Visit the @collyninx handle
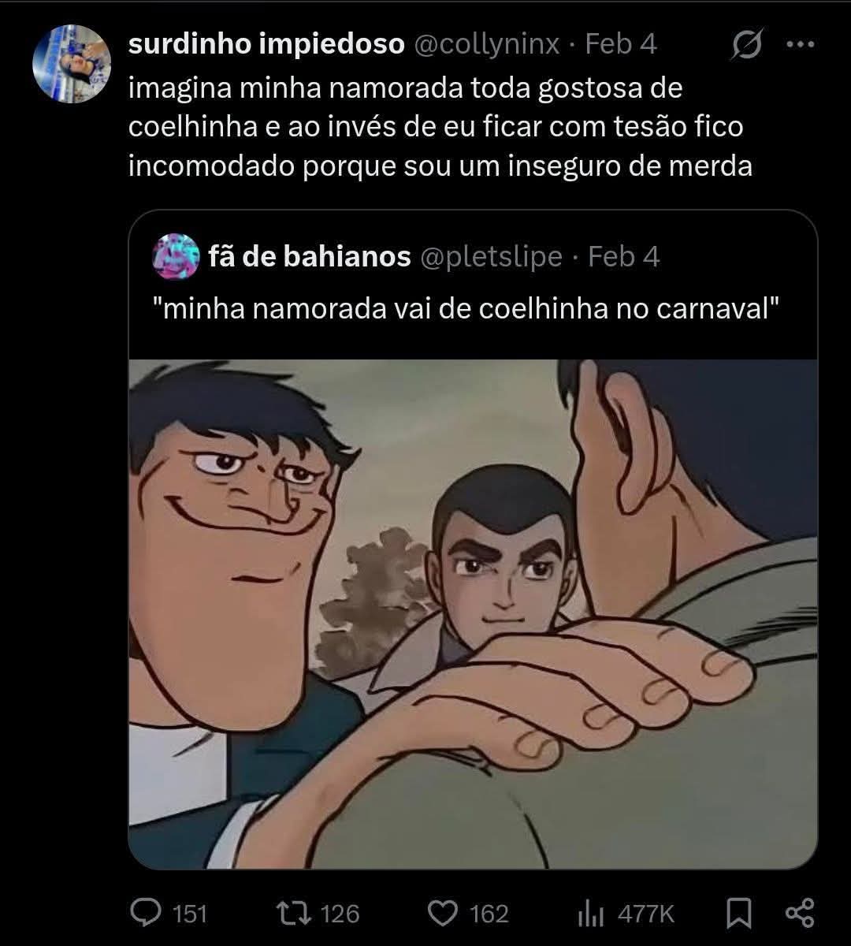 (487, 44)
